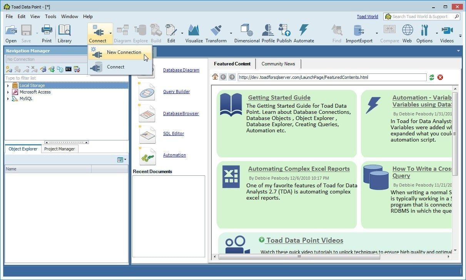Open the Toad World link
The height and width of the screenshot is (280, 466).
367,17
